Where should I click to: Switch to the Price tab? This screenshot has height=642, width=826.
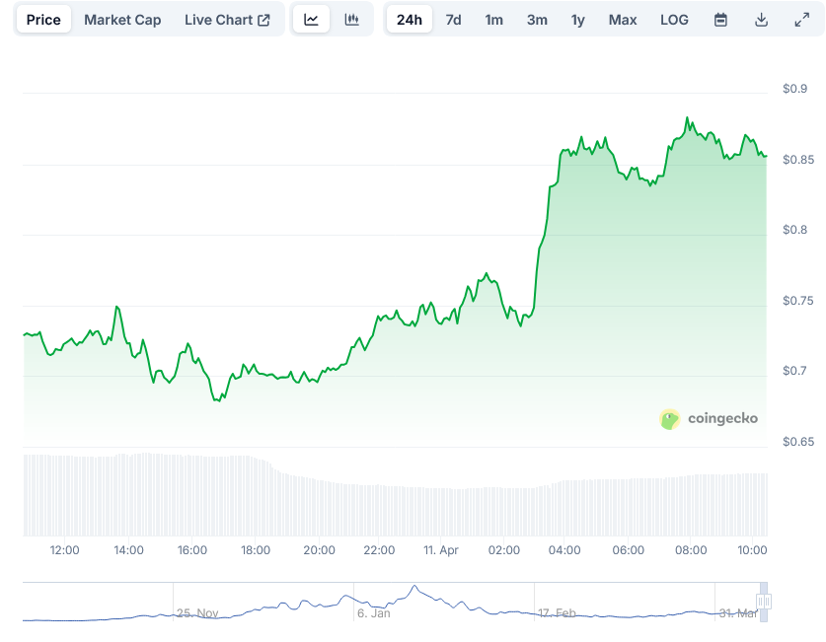point(43,19)
